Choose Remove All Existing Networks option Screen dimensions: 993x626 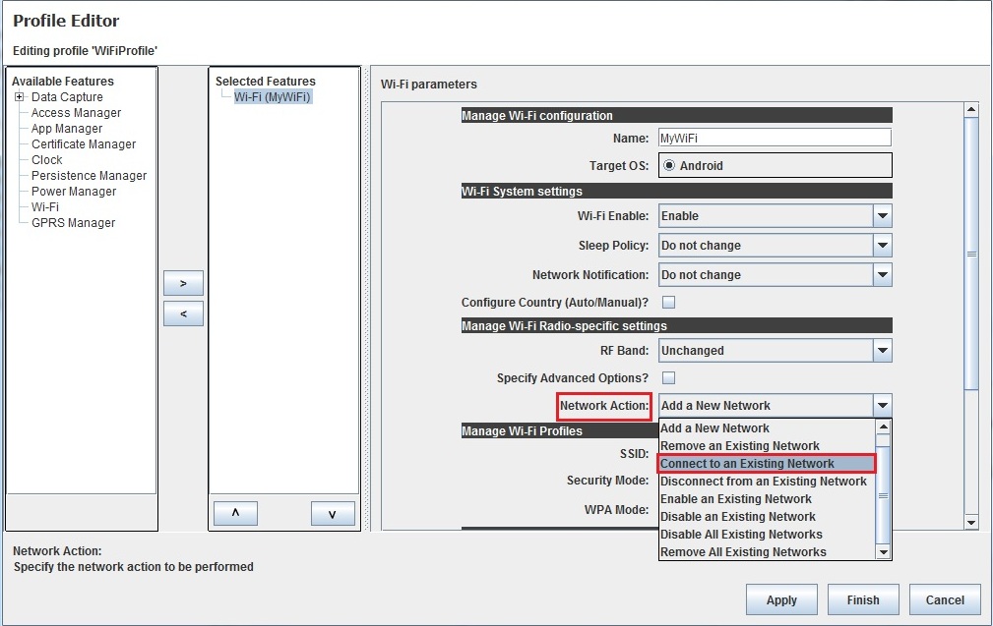(x=743, y=552)
